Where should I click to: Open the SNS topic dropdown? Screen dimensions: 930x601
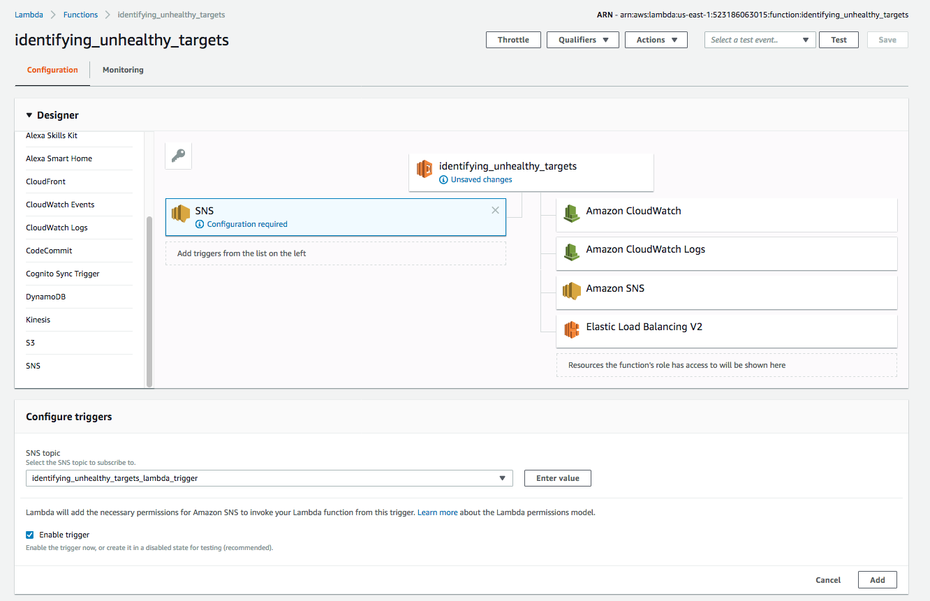coord(270,478)
